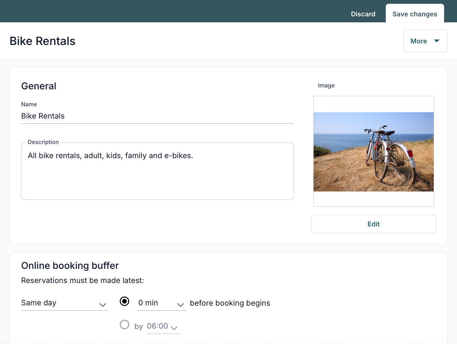Select the 'by 06:00' radio option

coord(124,325)
